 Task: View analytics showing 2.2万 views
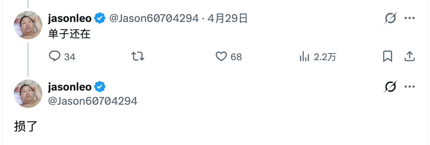point(304,56)
